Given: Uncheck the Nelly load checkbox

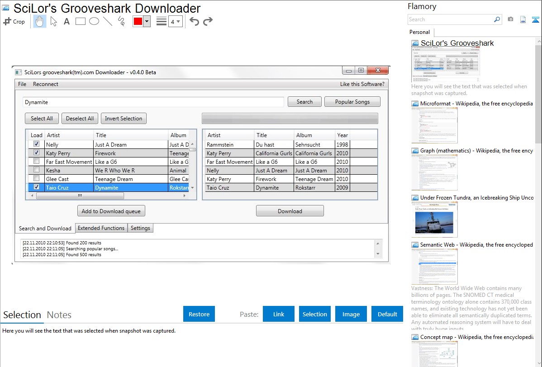Looking at the screenshot, I should pos(36,144).
